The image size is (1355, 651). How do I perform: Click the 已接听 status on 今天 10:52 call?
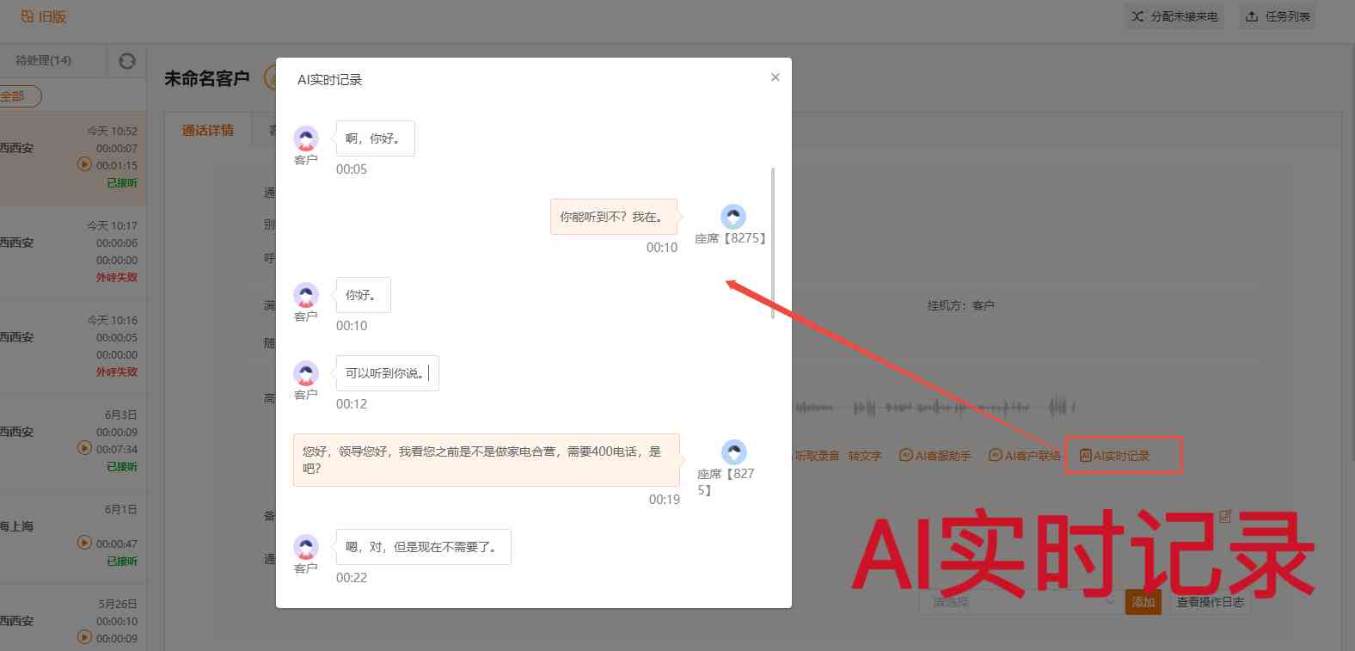(122, 182)
